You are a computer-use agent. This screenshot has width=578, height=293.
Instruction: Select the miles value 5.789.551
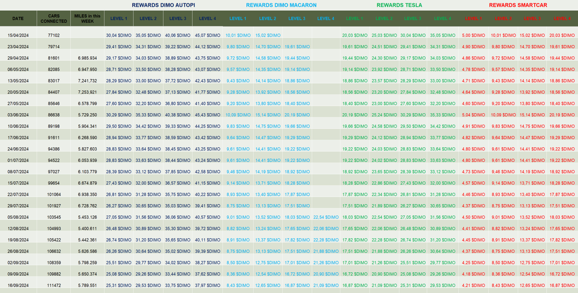coord(87,285)
